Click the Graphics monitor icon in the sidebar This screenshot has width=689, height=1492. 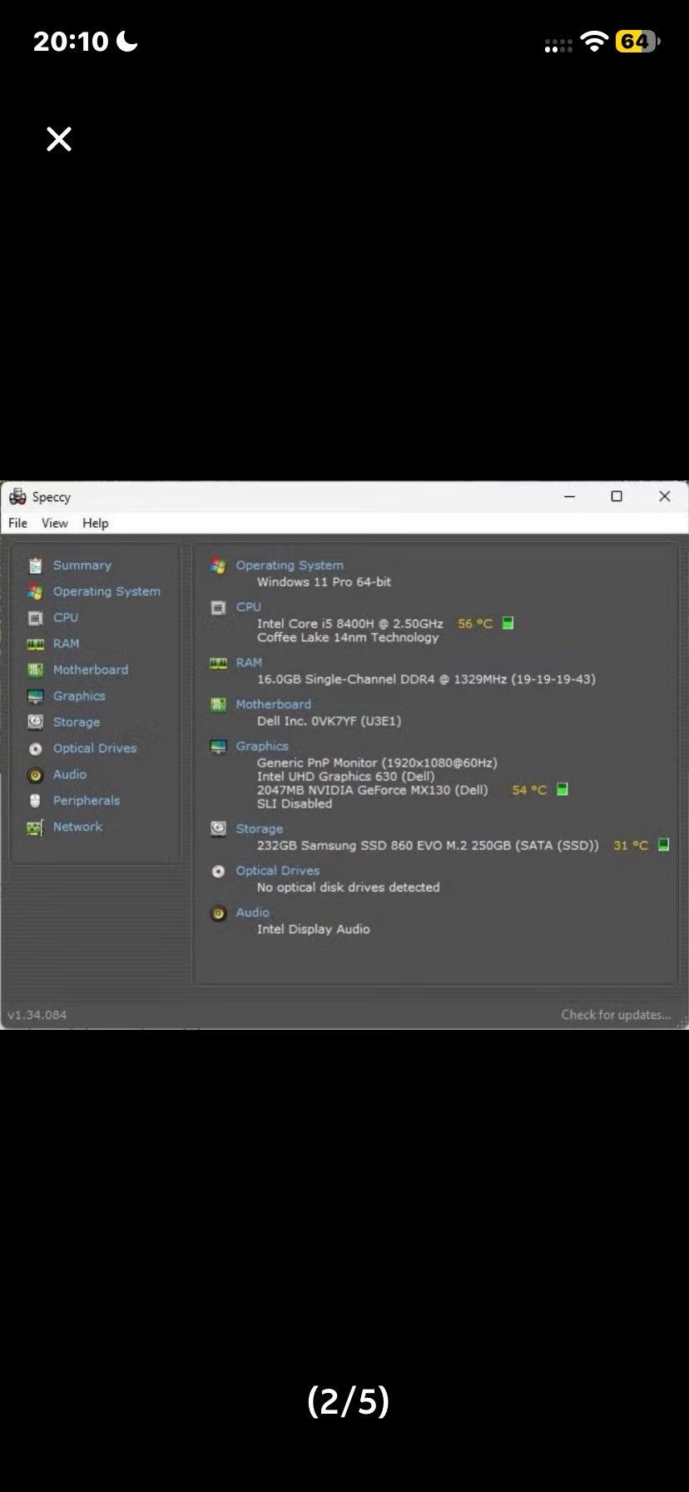[35, 696]
